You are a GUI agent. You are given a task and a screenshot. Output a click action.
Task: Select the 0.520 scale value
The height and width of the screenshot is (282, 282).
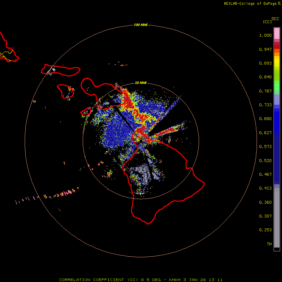[x=265, y=161]
